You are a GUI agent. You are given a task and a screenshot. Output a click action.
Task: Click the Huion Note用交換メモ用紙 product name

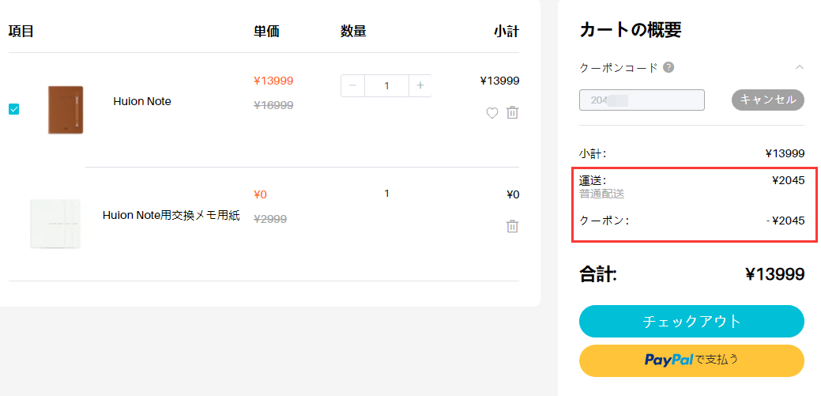pos(171,215)
